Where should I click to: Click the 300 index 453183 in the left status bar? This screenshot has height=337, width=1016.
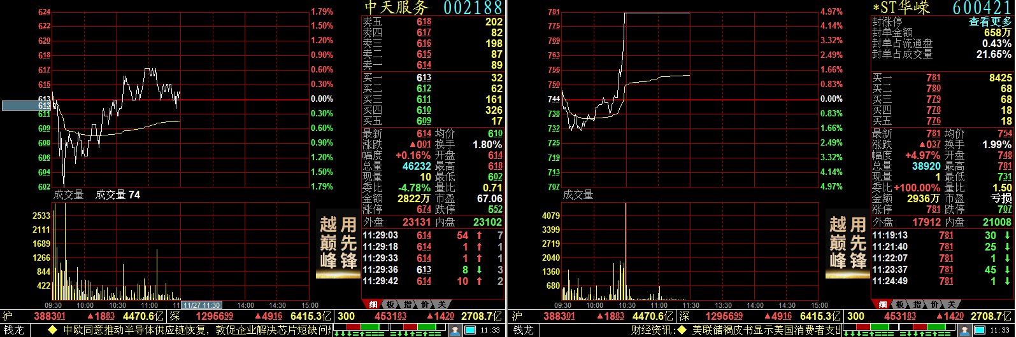pyautogui.click(x=390, y=316)
